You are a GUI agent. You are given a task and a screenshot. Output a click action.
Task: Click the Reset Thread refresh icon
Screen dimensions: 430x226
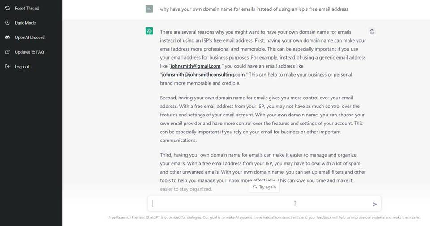[8, 8]
